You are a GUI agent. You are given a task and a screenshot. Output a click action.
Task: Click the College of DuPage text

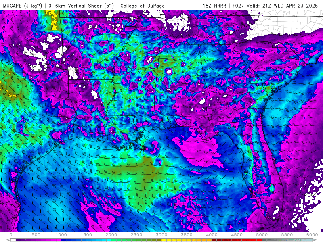coord(143,6)
